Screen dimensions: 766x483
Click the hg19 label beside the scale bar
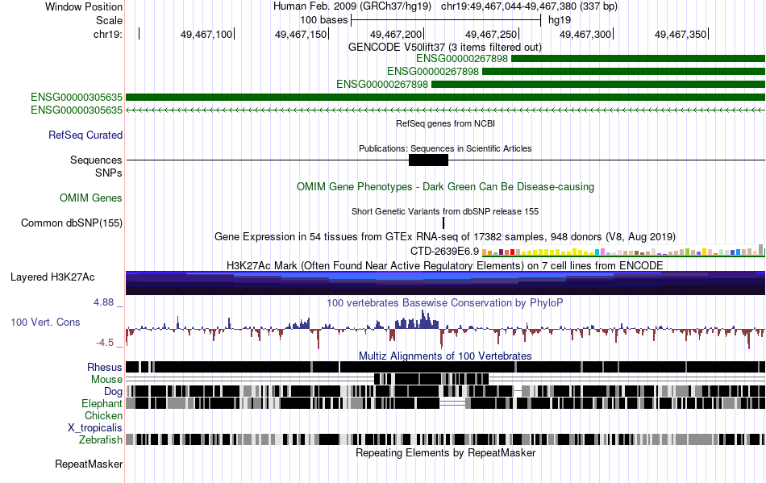coord(560,20)
